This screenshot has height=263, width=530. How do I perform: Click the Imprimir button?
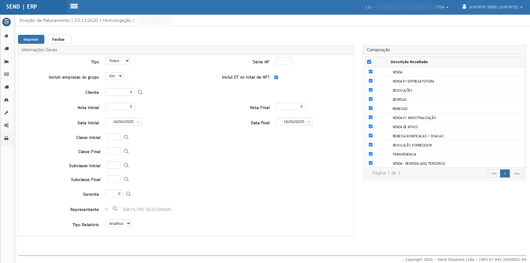31,39
